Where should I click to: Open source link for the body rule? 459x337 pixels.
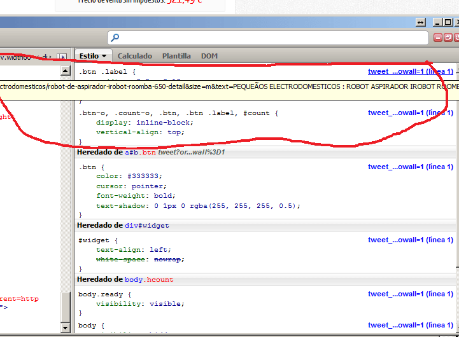[x=411, y=325]
